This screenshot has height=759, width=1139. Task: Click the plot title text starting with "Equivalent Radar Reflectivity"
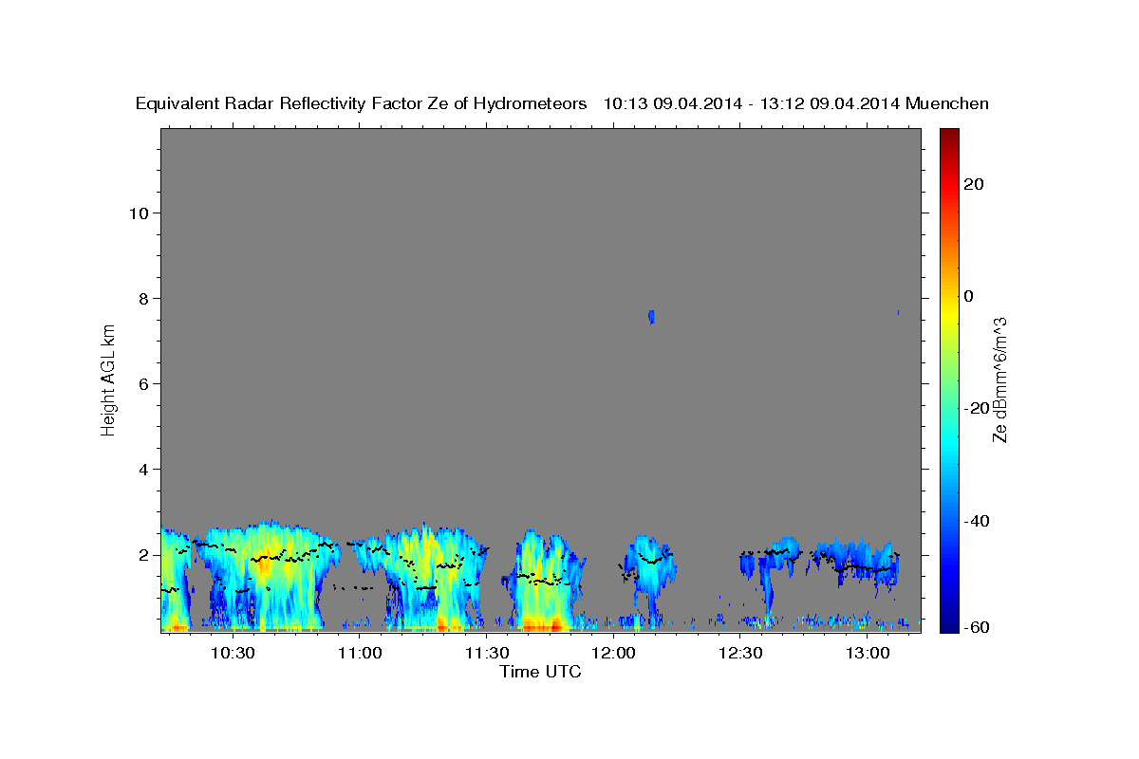tap(562, 103)
